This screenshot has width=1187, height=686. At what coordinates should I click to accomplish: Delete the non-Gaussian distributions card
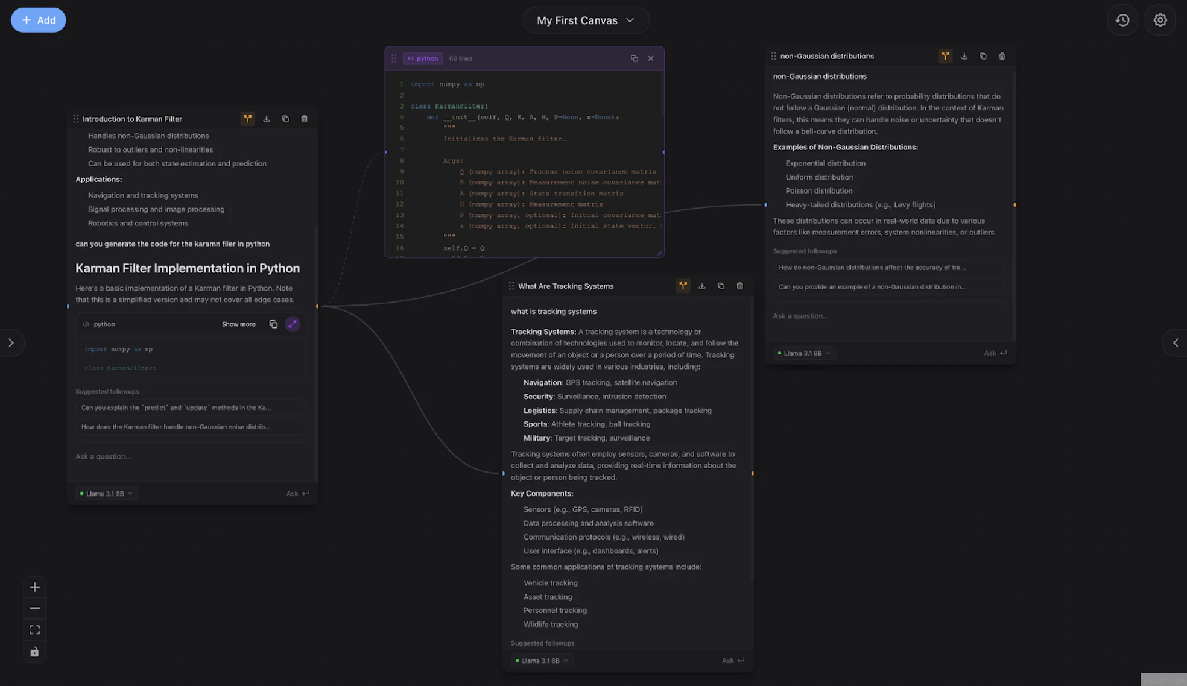point(1002,56)
